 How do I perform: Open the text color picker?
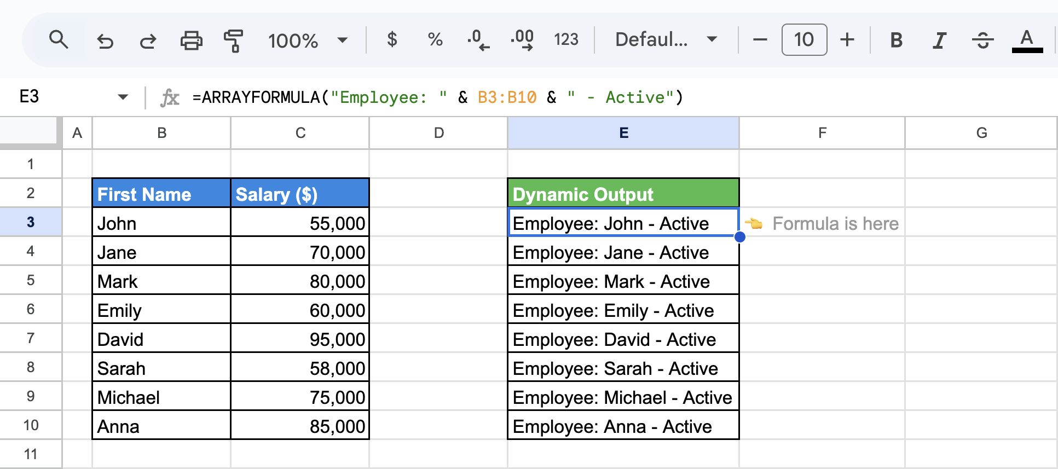click(1027, 40)
